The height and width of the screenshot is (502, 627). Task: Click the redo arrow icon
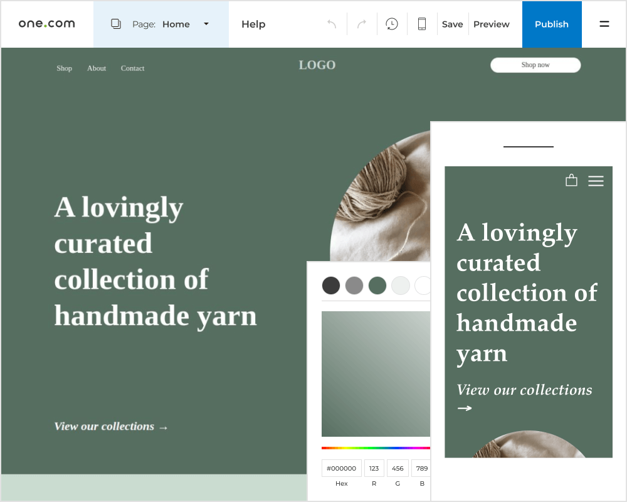(362, 24)
